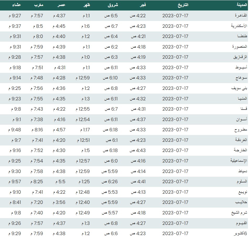The width and height of the screenshot is (249, 238).
Task: Click the 12:59 ظهر time for سوهاج
Action: tap(82, 78)
